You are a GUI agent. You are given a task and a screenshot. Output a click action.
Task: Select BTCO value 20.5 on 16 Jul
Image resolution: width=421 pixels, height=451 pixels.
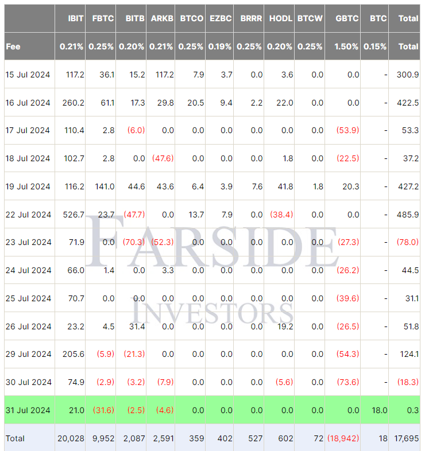tap(196, 103)
